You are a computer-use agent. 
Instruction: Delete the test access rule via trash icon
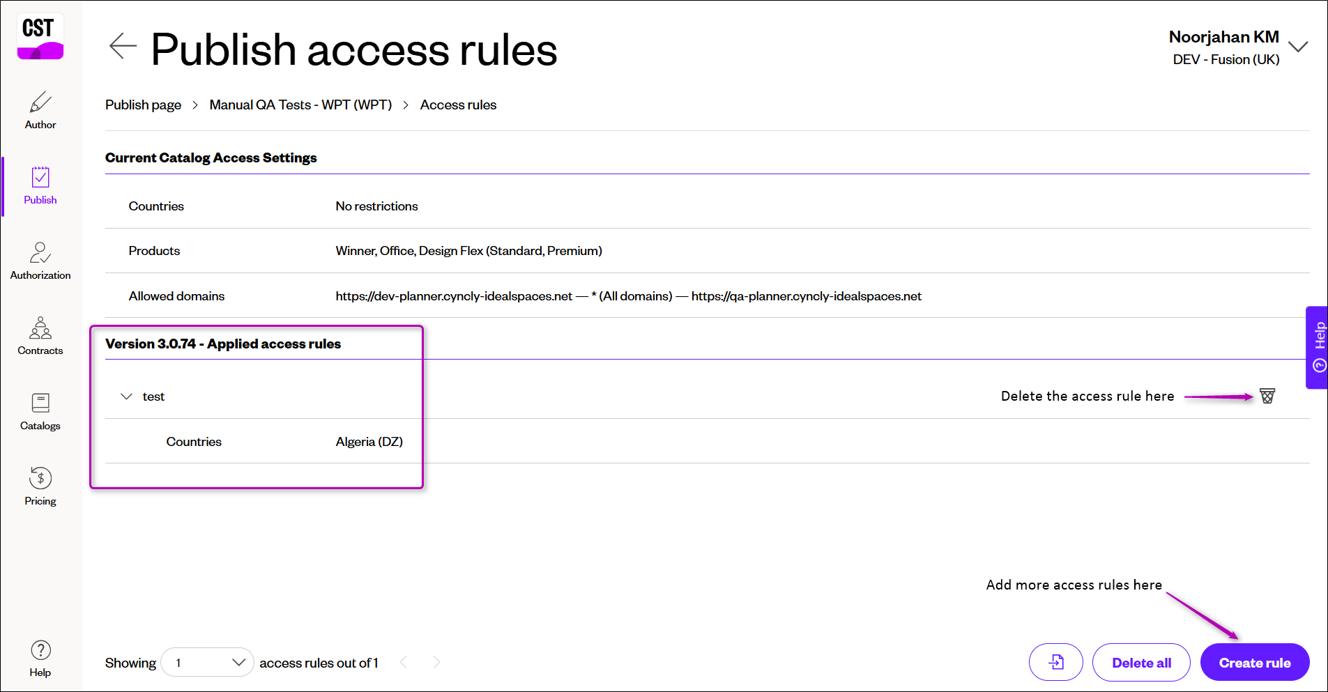point(1267,396)
